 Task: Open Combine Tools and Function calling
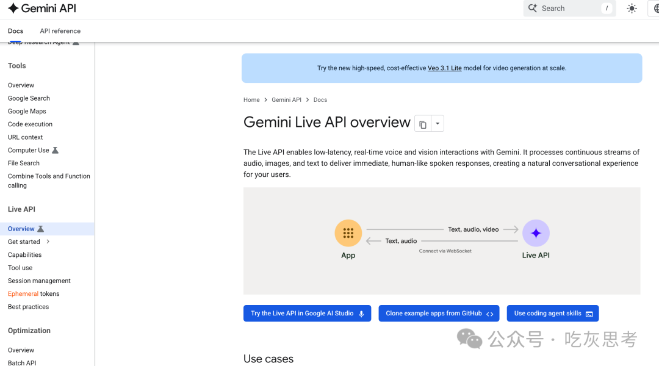point(49,181)
